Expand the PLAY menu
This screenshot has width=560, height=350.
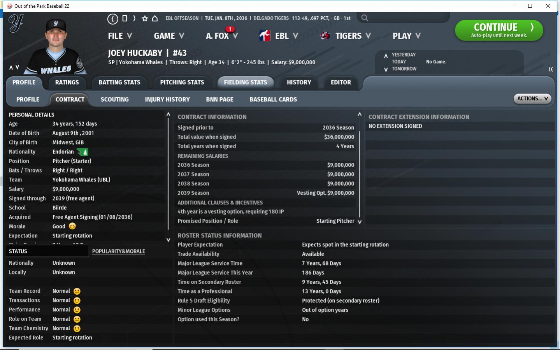(406, 36)
